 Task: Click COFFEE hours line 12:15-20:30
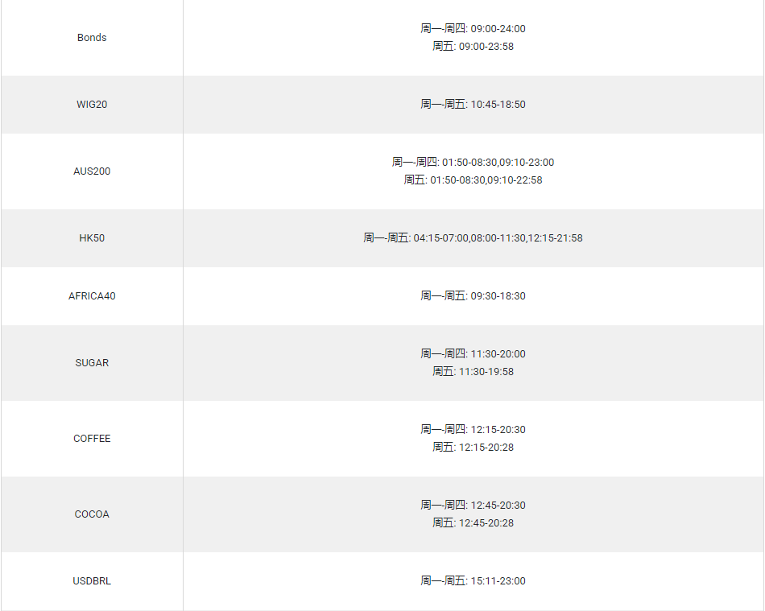click(x=473, y=430)
